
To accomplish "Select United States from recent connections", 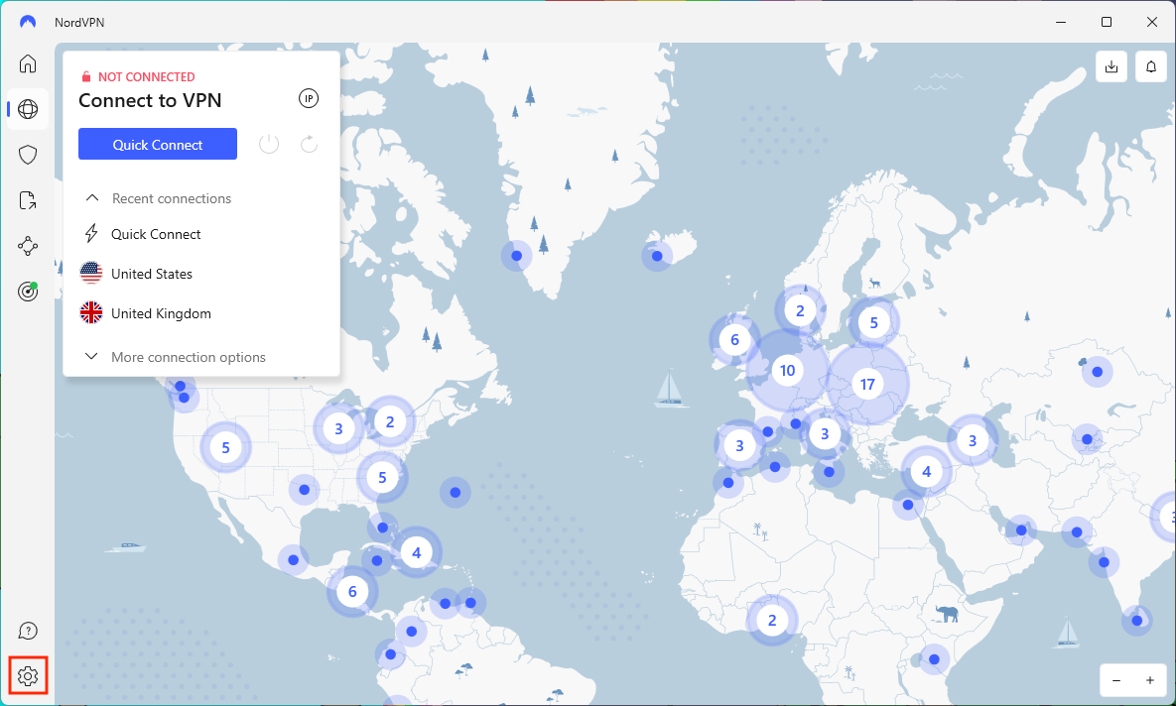I will 152,274.
